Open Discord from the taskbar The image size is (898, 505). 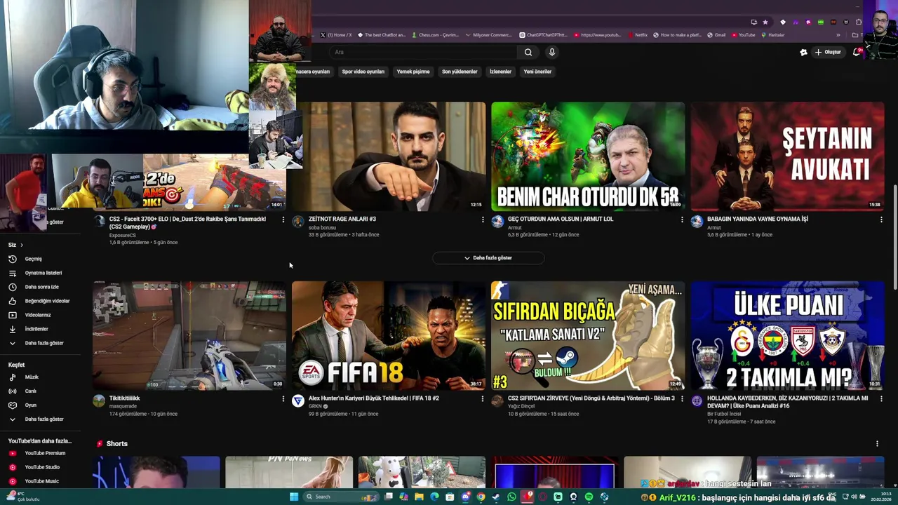(465, 497)
